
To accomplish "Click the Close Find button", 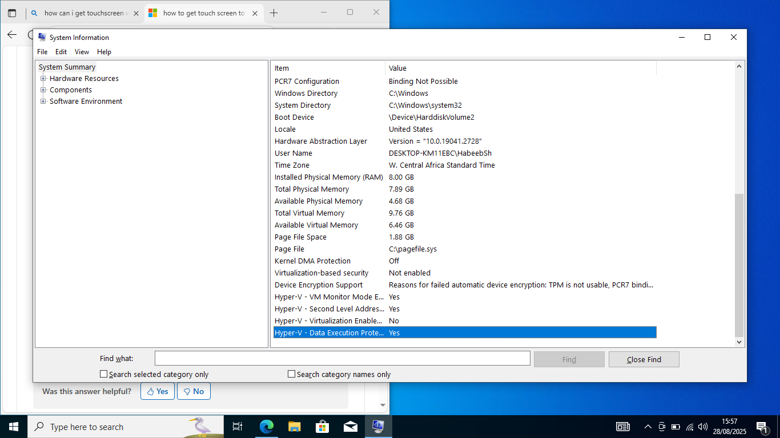I will pos(644,359).
